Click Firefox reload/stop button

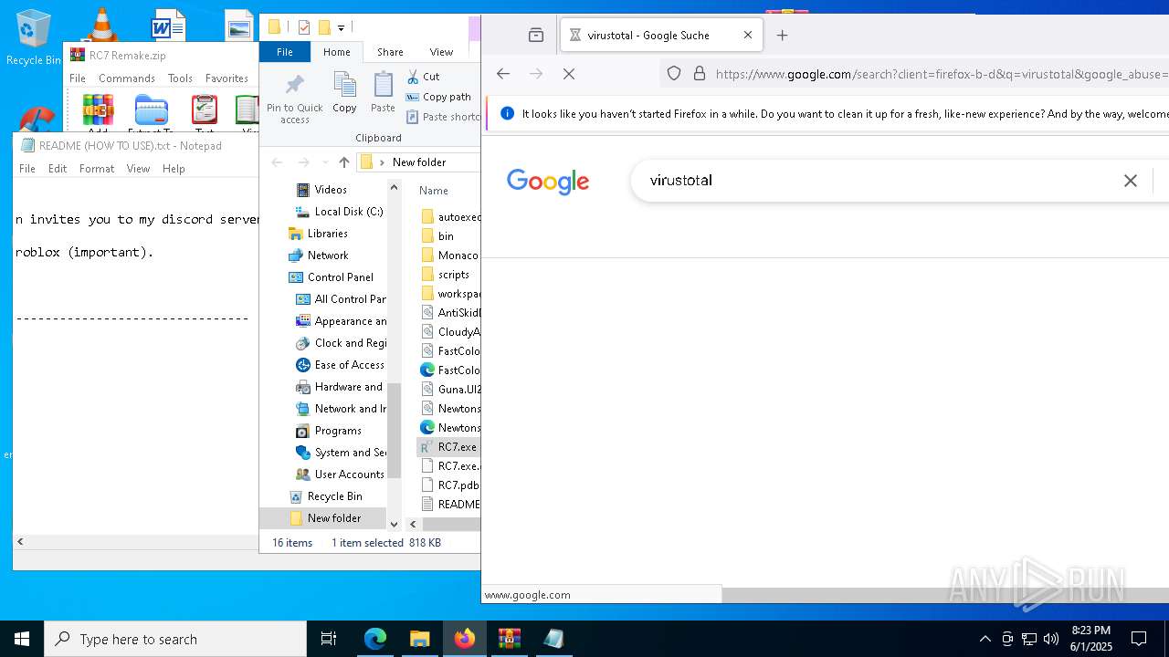(x=568, y=74)
